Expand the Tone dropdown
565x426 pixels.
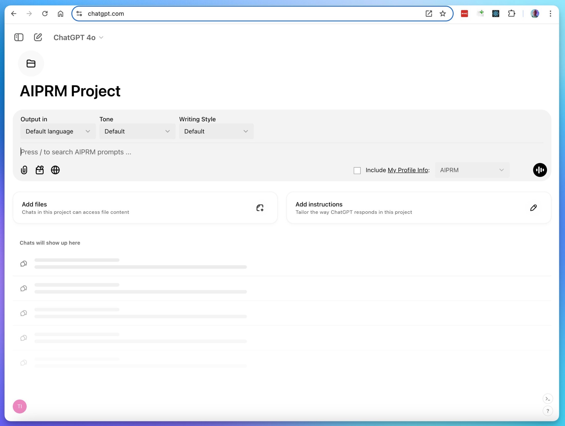point(137,131)
